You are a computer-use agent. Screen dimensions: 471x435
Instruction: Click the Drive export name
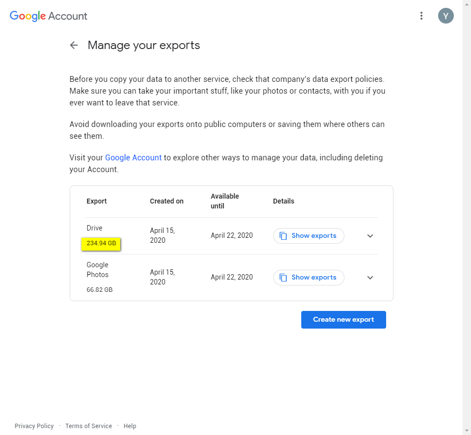94,228
